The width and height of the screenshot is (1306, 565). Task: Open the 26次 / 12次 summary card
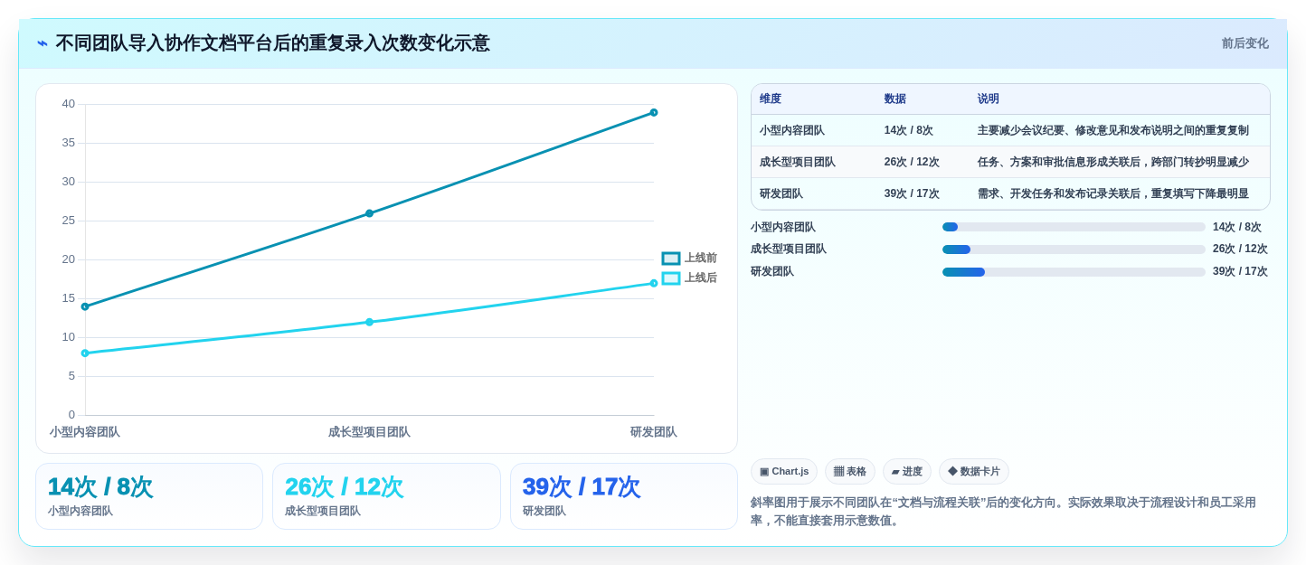point(386,496)
